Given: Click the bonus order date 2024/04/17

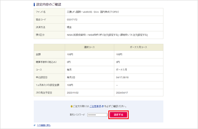Looking at the screenshot, I should [122, 93].
